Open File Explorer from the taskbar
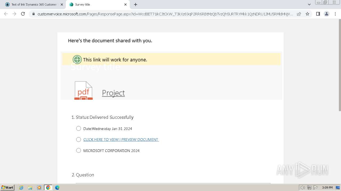 tap(30, 188)
